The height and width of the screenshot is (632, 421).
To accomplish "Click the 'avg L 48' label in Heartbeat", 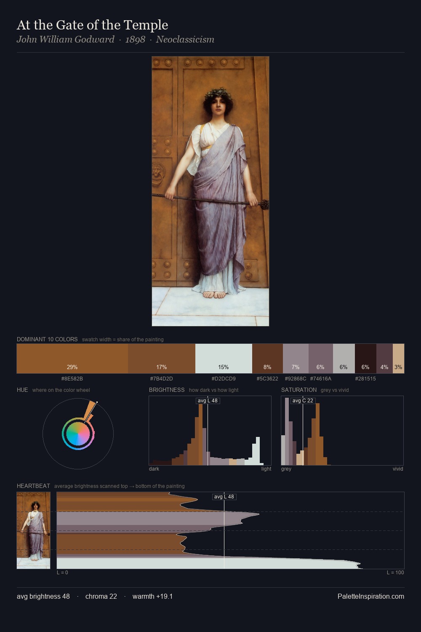I will 224,497.
